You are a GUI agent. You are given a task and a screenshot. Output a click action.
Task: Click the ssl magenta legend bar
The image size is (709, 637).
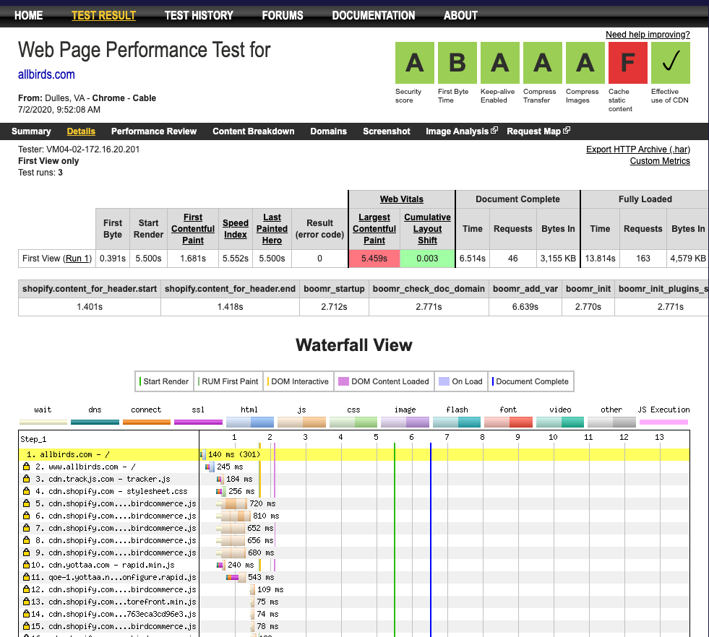198,422
